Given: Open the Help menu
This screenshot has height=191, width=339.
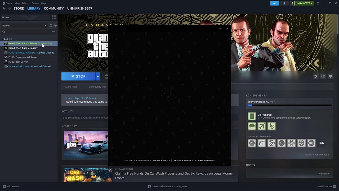Looking at the screenshot, I should (43, 3).
